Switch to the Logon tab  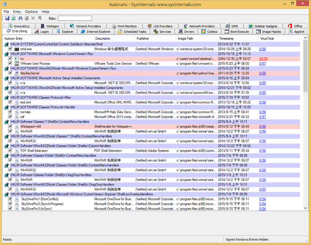point(42,32)
